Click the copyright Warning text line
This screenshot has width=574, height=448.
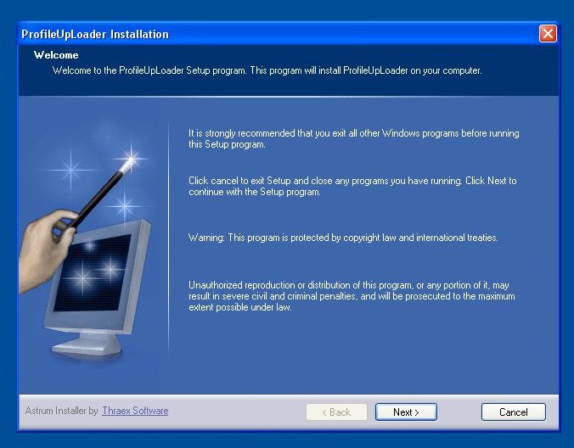pyautogui.click(x=342, y=238)
